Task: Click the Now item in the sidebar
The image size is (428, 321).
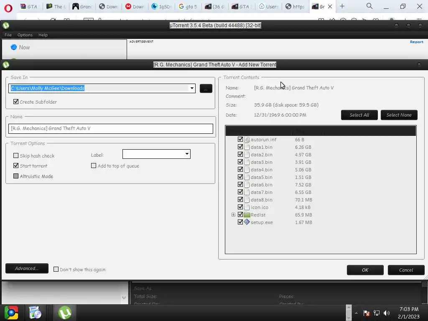Action: coord(24,47)
